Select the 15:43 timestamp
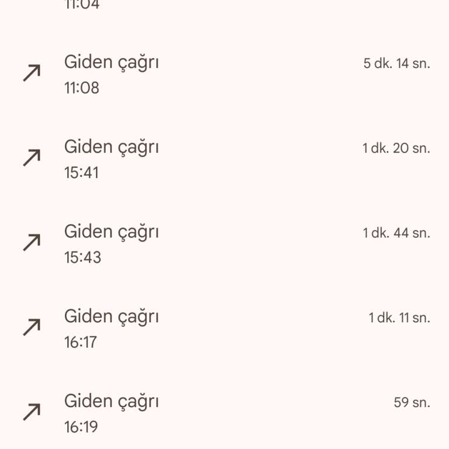This screenshot has width=449, height=449. coord(82,258)
